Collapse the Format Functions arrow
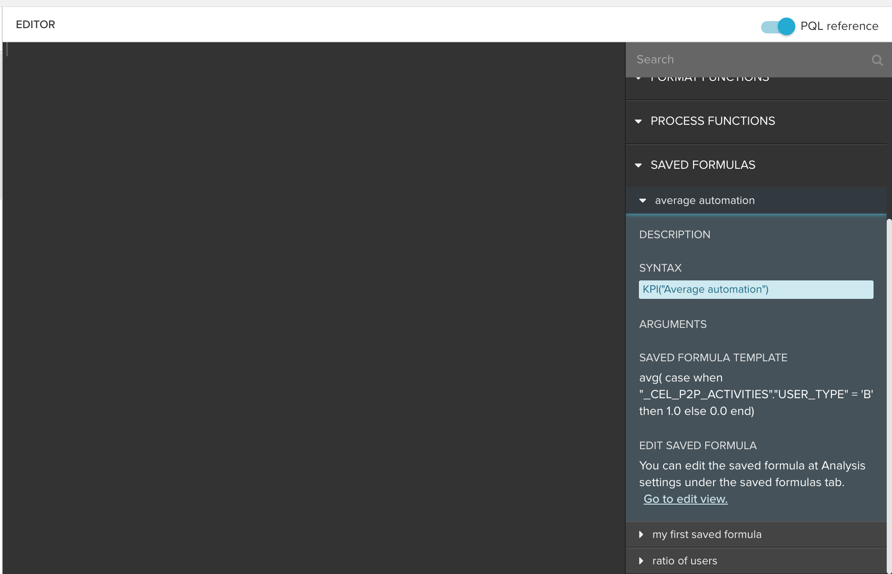Image resolution: width=892 pixels, height=574 pixels. [638, 79]
